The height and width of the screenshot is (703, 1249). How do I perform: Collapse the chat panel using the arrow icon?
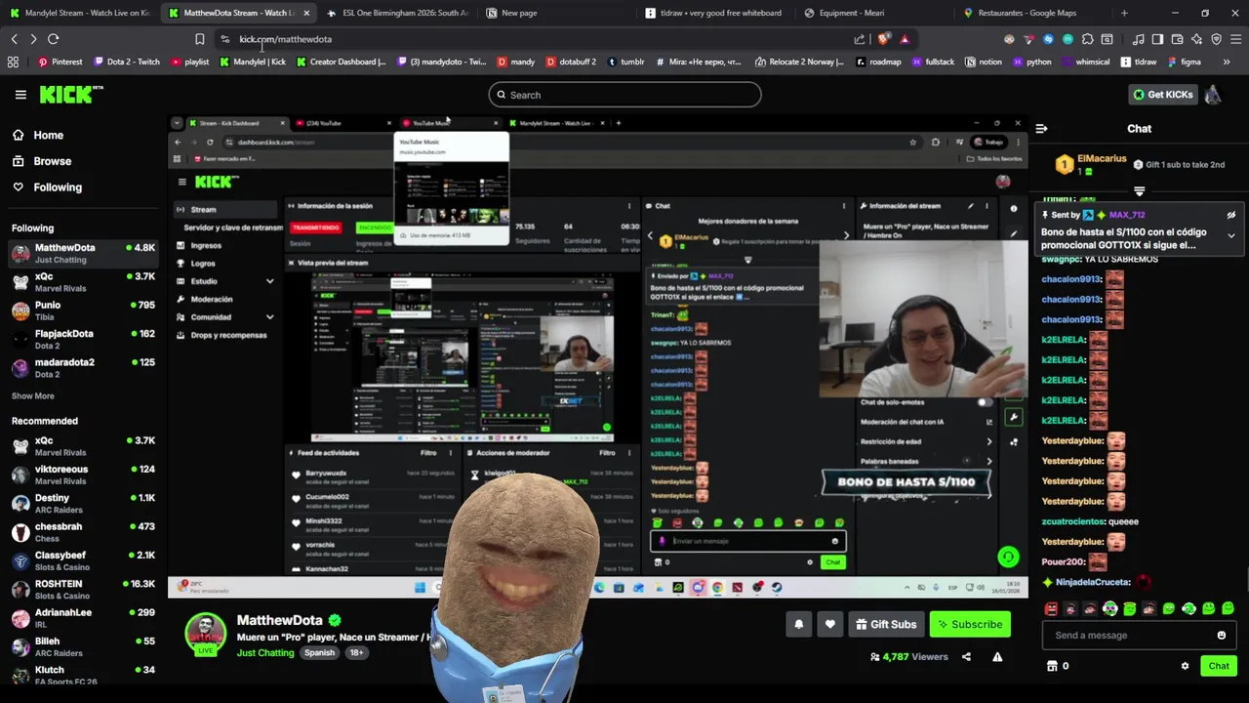point(1041,129)
